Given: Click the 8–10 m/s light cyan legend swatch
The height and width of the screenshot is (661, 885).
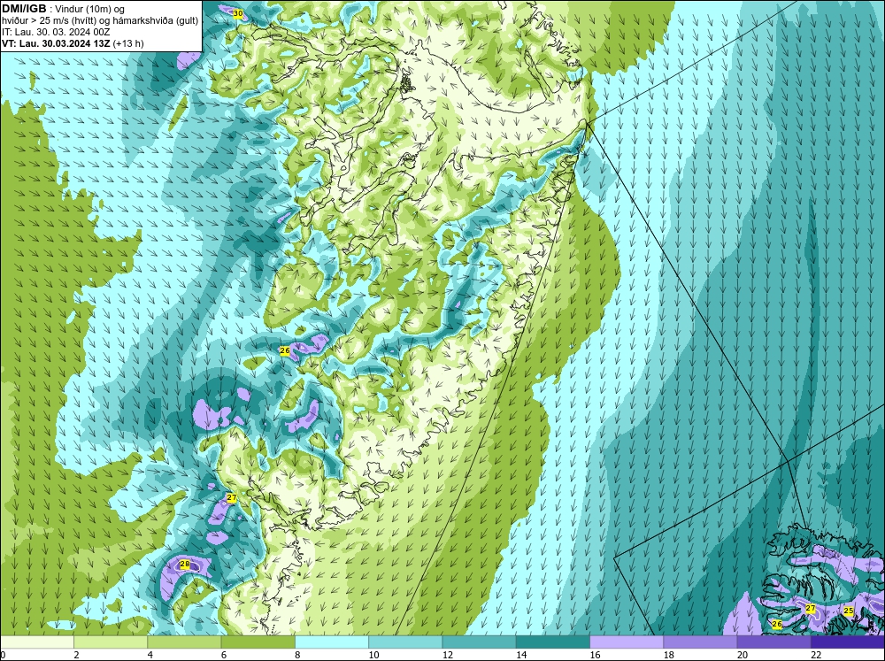Looking at the screenshot, I should 332,642.
